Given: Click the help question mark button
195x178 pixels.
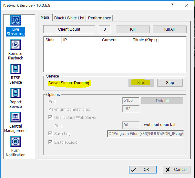Looking at the screenshot, I should click(x=172, y=5).
